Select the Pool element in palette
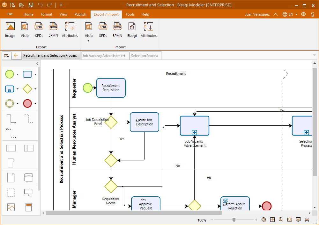 pyautogui.click(x=11, y=148)
